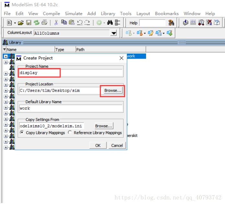225x204 pixels.
Task: Click the Save disk toolbar icon
Action: 29,23
